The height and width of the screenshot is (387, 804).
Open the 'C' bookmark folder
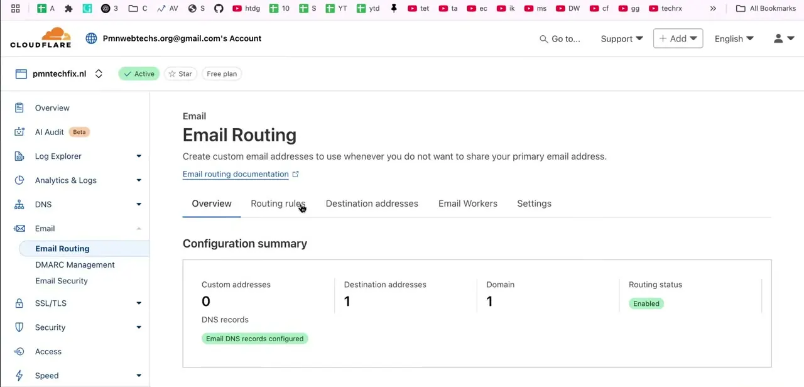pos(138,8)
